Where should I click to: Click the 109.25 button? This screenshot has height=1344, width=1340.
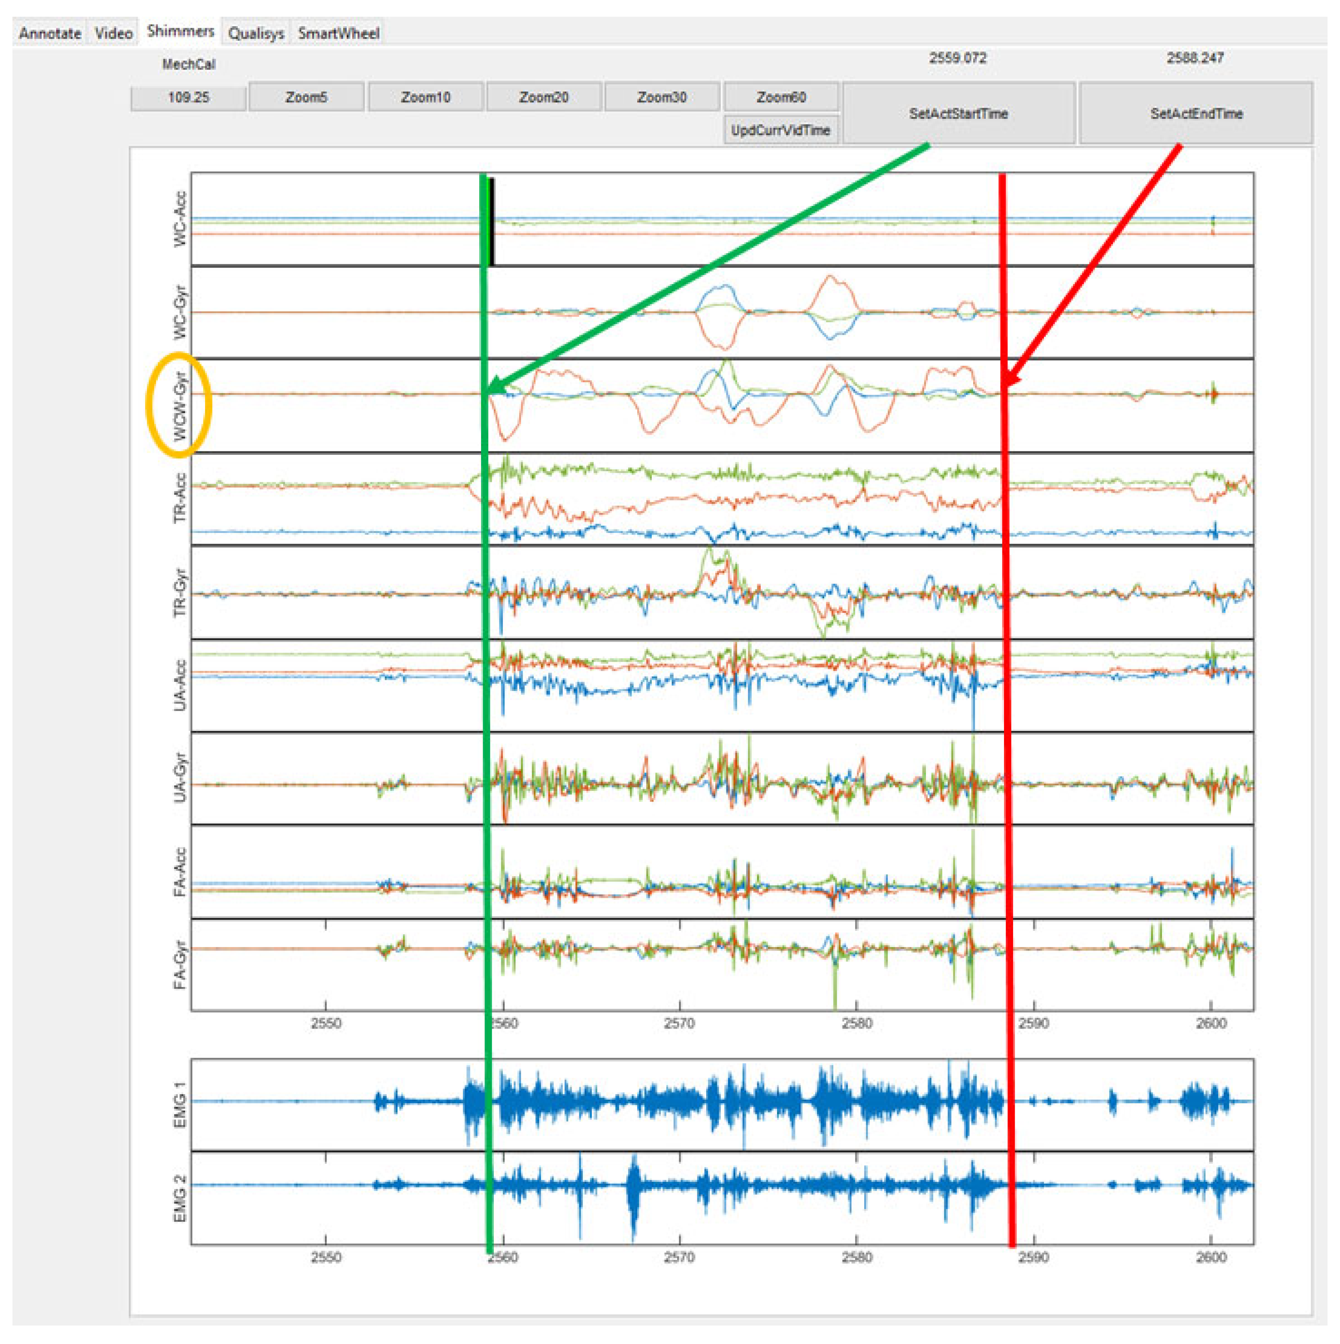coord(188,97)
